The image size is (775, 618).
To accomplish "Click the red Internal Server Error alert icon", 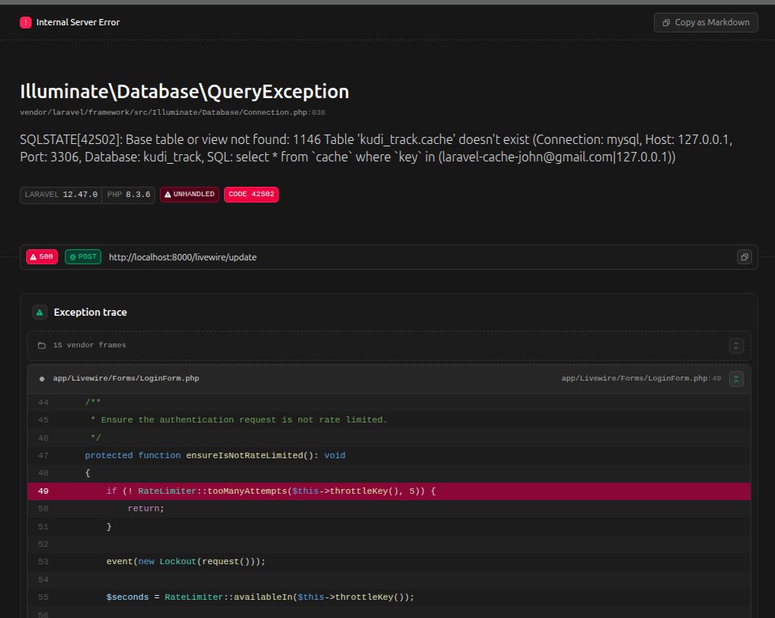I will pyautogui.click(x=25, y=22).
